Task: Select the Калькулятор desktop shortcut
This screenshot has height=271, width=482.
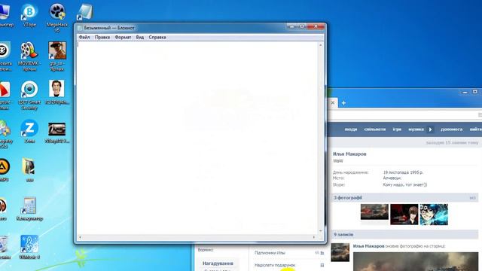Action: 29,209
